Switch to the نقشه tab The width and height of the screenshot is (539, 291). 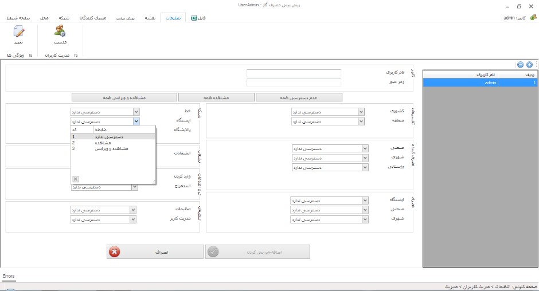click(x=150, y=18)
